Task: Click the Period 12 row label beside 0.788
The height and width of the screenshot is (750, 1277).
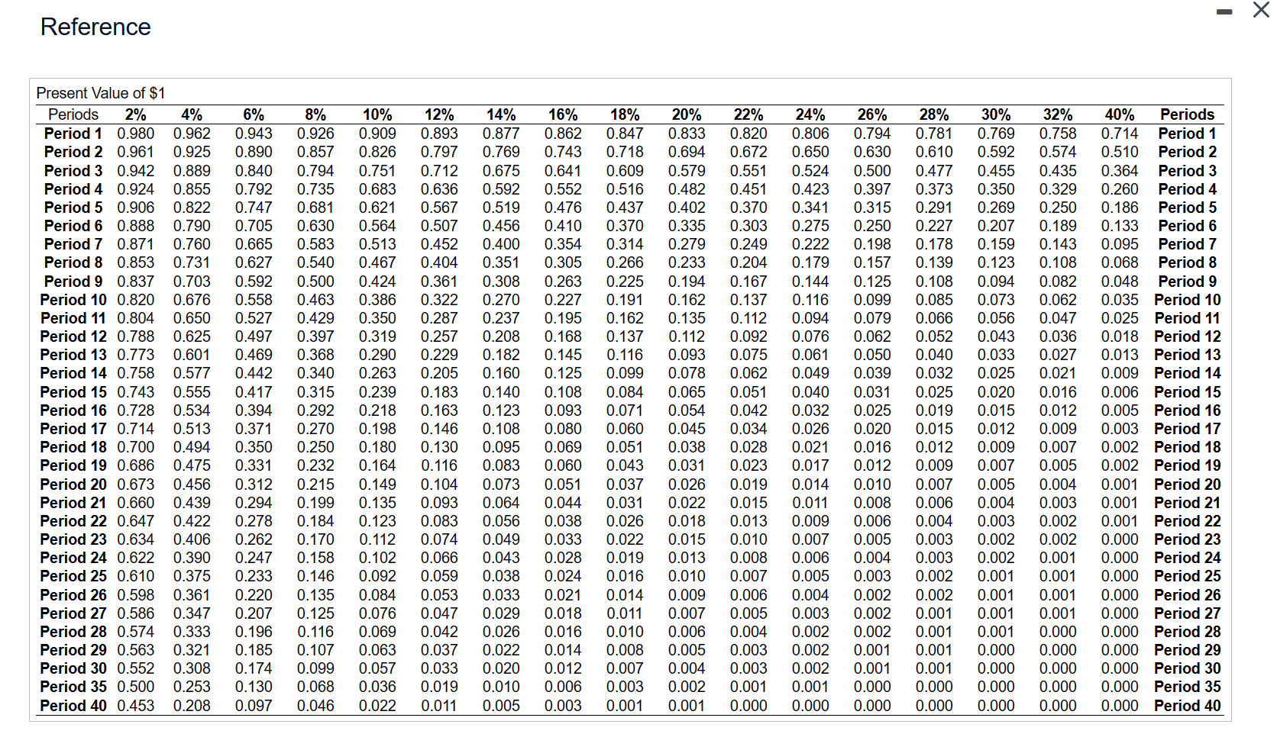Action: click(x=73, y=336)
